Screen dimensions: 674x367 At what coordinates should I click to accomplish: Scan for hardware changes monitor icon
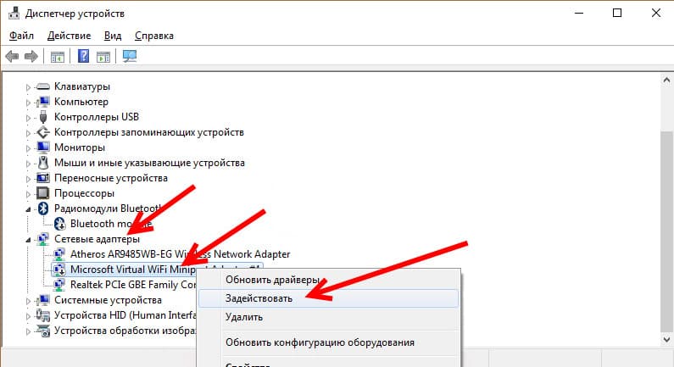click(x=130, y=56)
